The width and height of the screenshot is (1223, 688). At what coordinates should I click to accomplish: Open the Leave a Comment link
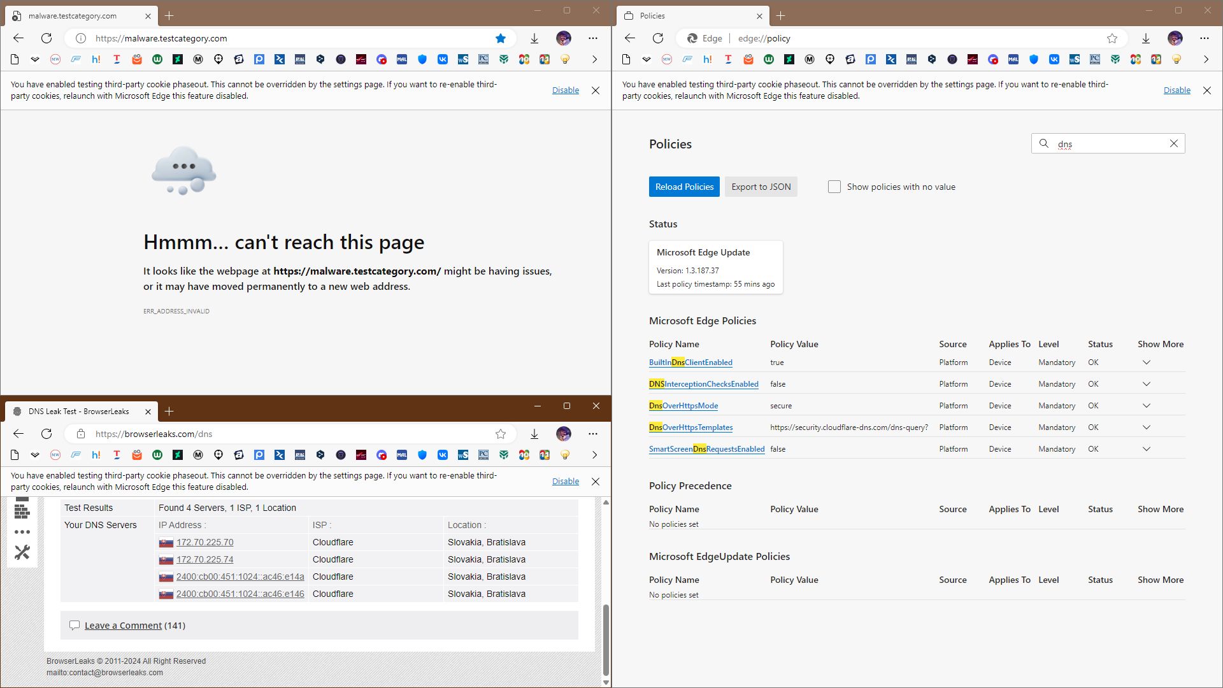click(x=124, y=626)
